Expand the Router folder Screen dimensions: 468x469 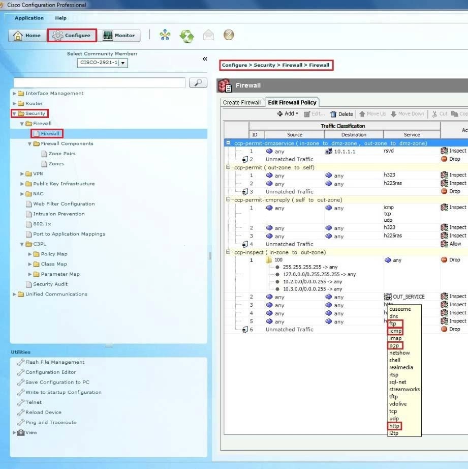pyautogui.click(x=14, y=103)
